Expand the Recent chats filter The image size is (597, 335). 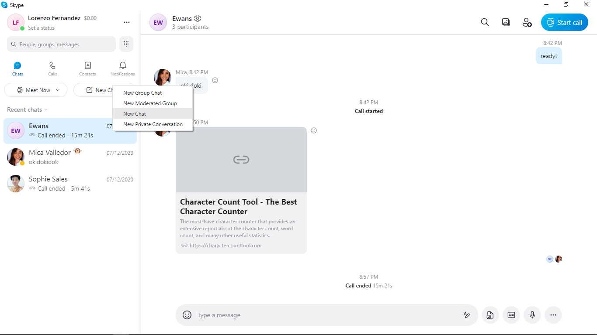pyautogui.click(x=27, y=109)
